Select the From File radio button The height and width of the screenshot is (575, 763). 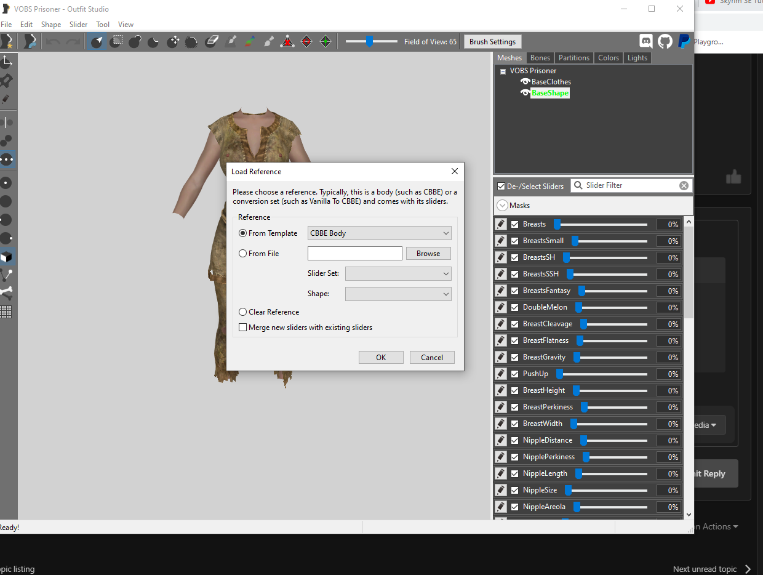pos(243,253)
